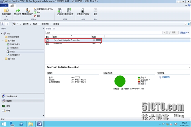191x127 pixels.
Task: Minimize the ribbon with the caret
Action: point(186,5)
